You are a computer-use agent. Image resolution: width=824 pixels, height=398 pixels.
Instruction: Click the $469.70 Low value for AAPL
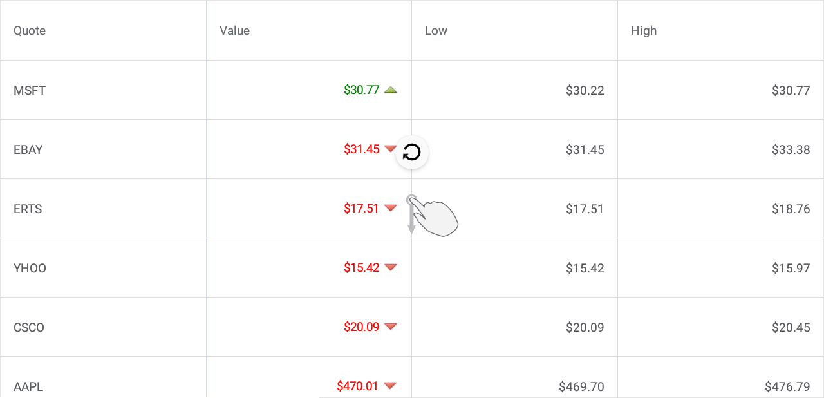(x=582, y=386)
